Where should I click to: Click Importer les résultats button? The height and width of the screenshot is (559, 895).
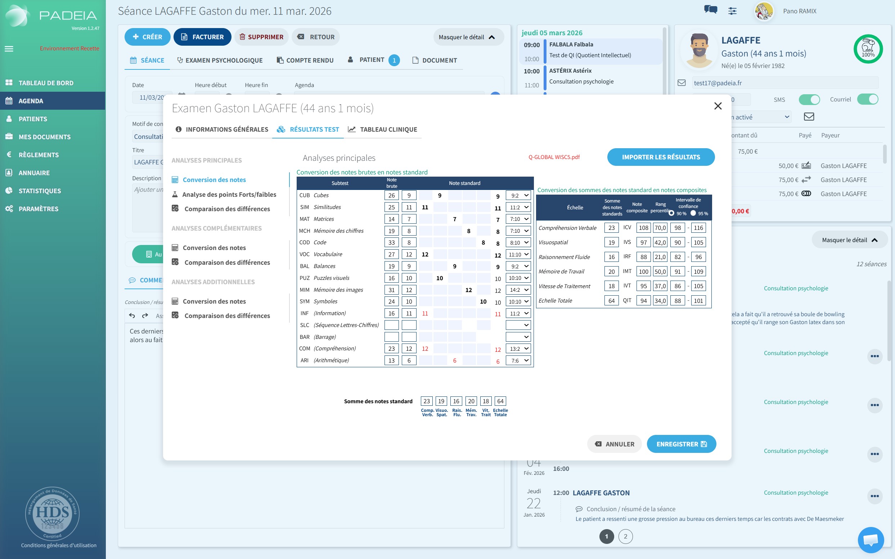point(660,157)
